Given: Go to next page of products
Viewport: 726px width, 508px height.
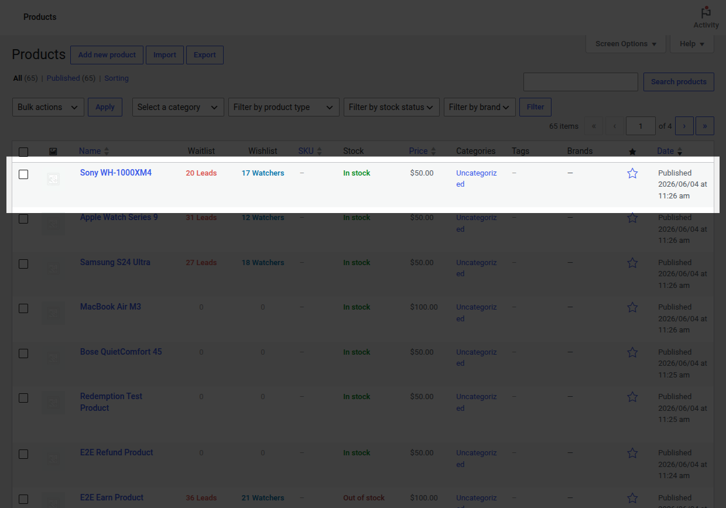Looking at the screenshot, I should 684,126.
